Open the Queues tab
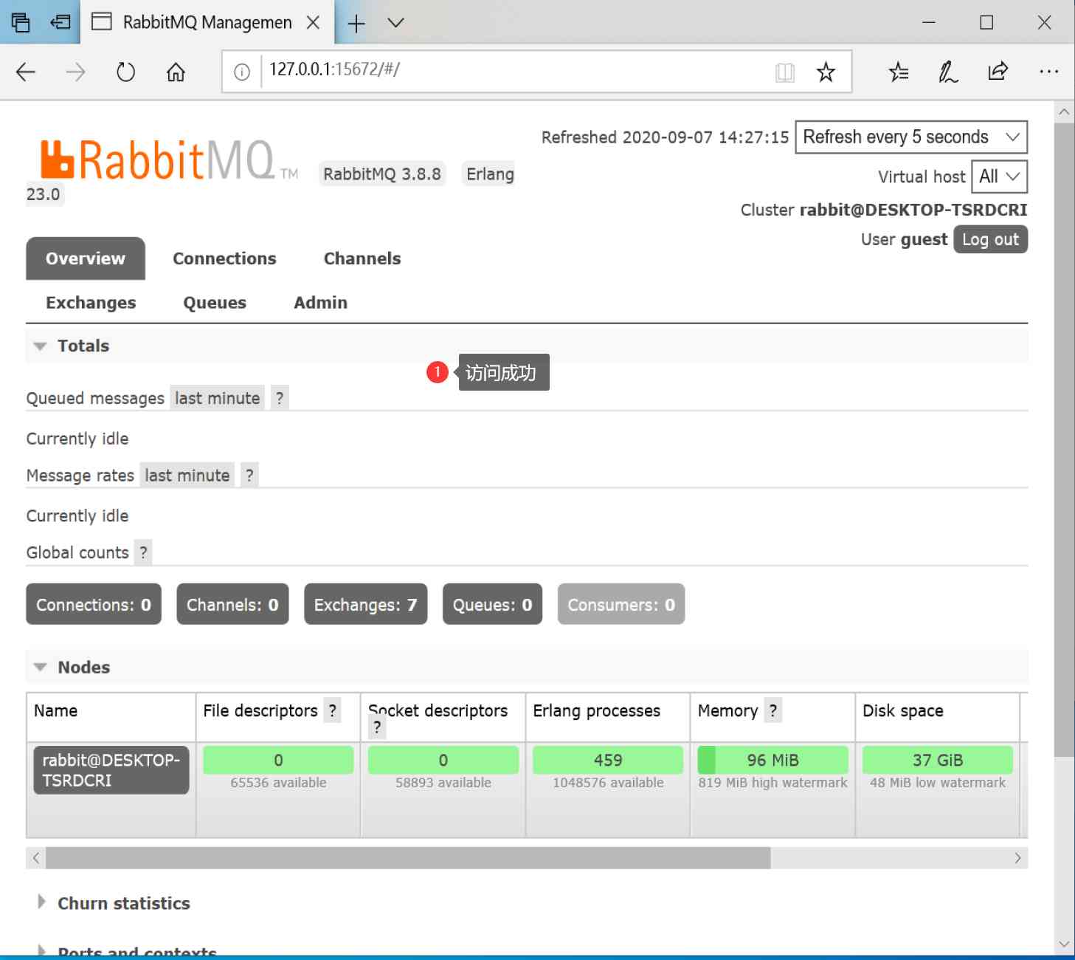This screenshot has width=1075, height=960. tap(215, 303)
